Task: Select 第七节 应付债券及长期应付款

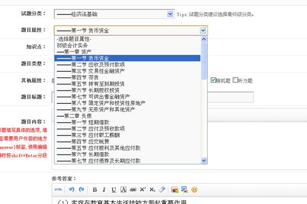Action: (128, 161)
